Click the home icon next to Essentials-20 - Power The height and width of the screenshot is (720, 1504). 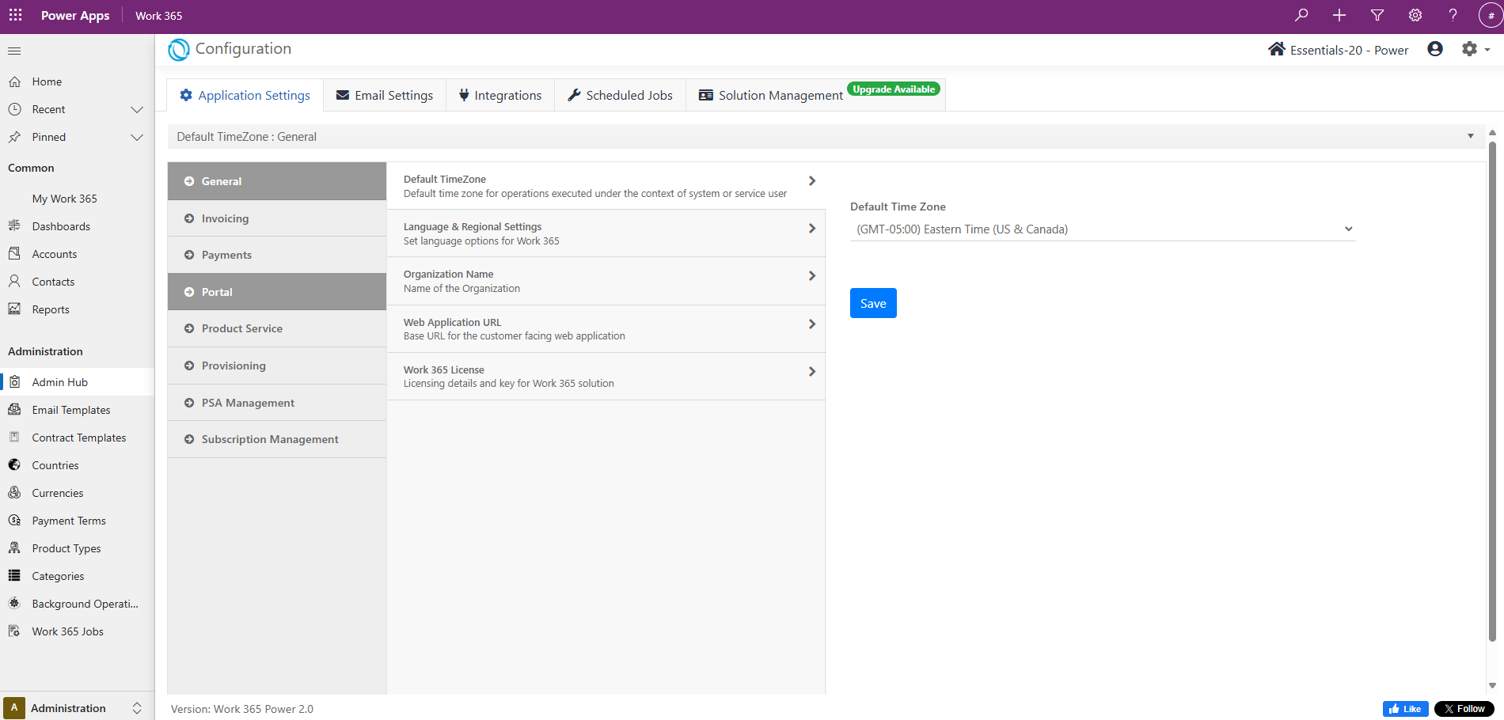coord(1276,49)
